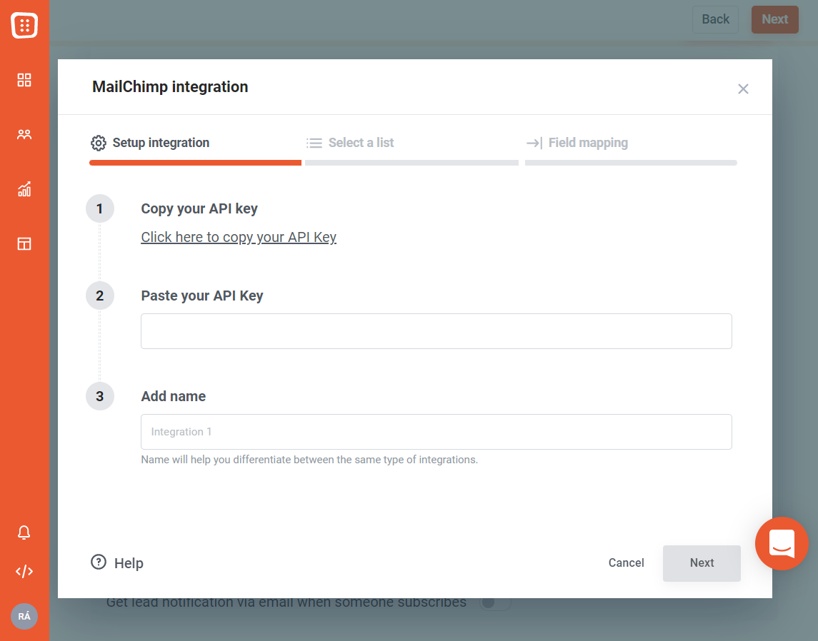The image size is (818, 641).
Task: Toggle lead notification email switch
Action: click(494, 603)
